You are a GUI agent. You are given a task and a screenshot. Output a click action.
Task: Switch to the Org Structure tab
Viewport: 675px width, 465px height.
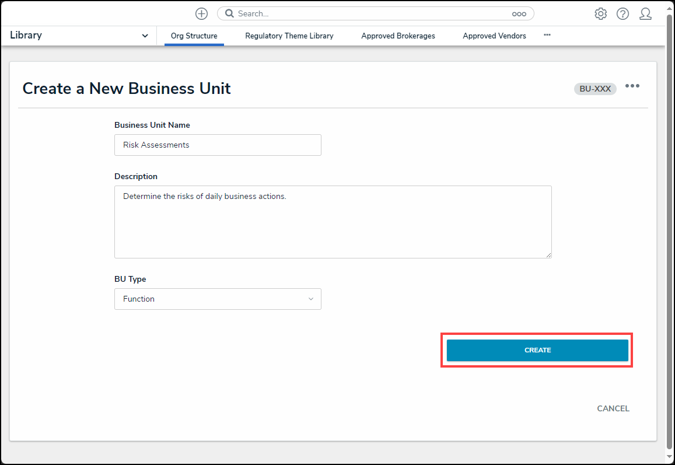click(194, 36)
